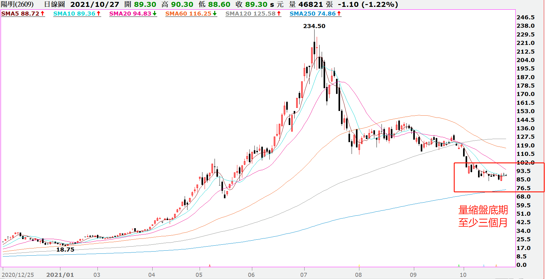Click the yellow triangle marker at August
The height and width of the screenshot is (279, 545).
pos(359,266)
